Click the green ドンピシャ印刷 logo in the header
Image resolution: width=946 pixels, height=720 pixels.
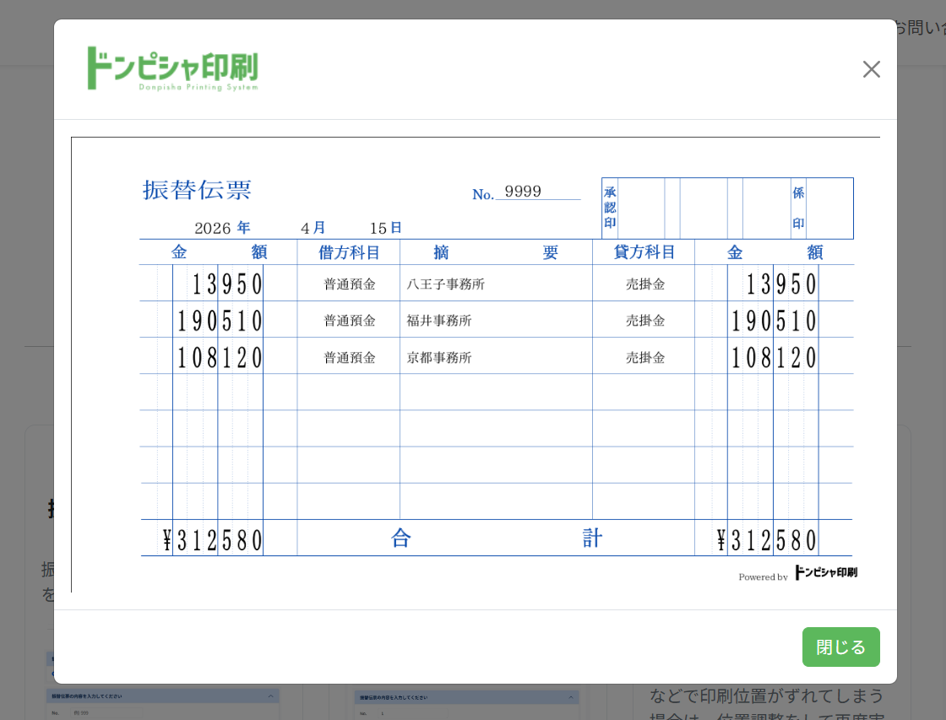click(x=172, y=68)
